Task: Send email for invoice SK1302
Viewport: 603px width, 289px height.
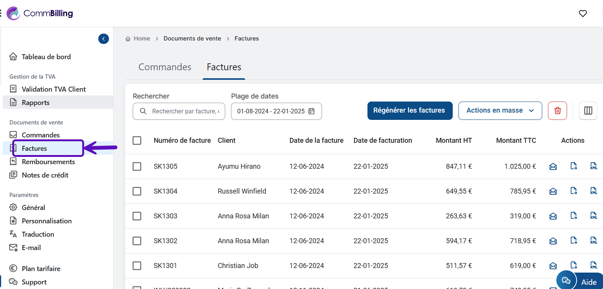Action: tap(553, 241)
